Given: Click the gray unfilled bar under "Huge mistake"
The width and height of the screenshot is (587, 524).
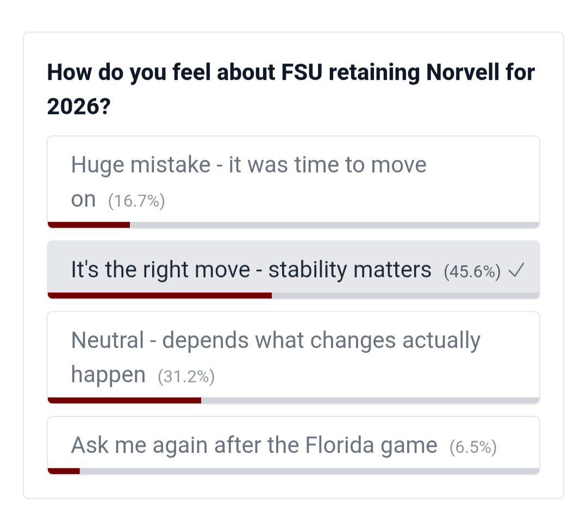Looking at the screenshot, I should [x=334, y=224].
